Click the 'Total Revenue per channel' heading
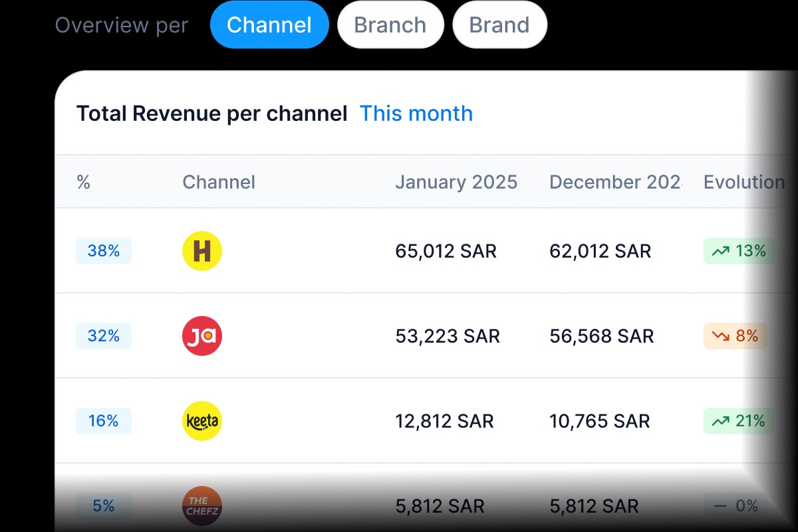The height and width of the screenshot is (532, 798). tap(212, 114)
